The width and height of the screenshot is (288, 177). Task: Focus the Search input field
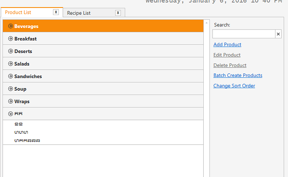click(x=244, y=34)
